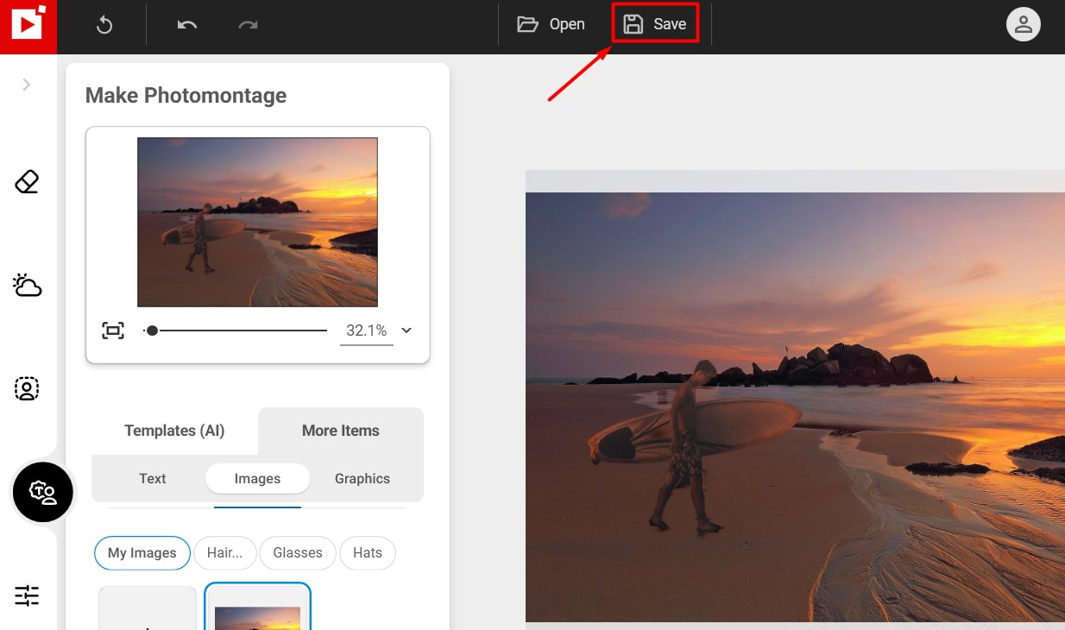Select the sunset image thumbnail
This screenshot has height=630, width=1065.
(257, 608)
